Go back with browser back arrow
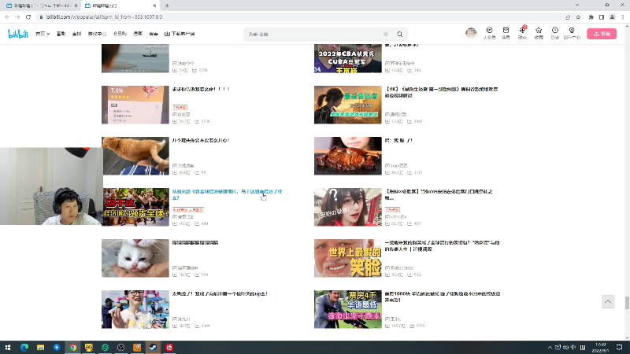This screenshot has height=354, width=630. [7, 17]
